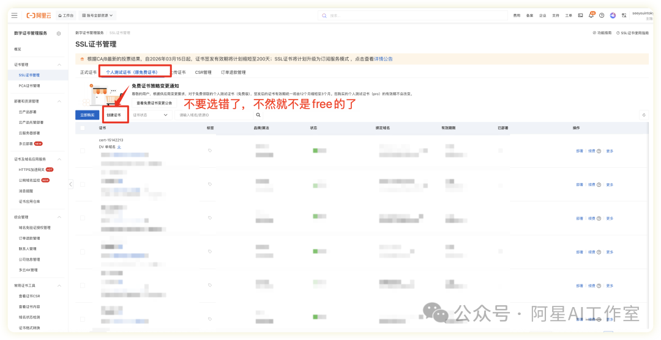
Task: Collapse the sidebar with the arrow handle
Action: 70,184
